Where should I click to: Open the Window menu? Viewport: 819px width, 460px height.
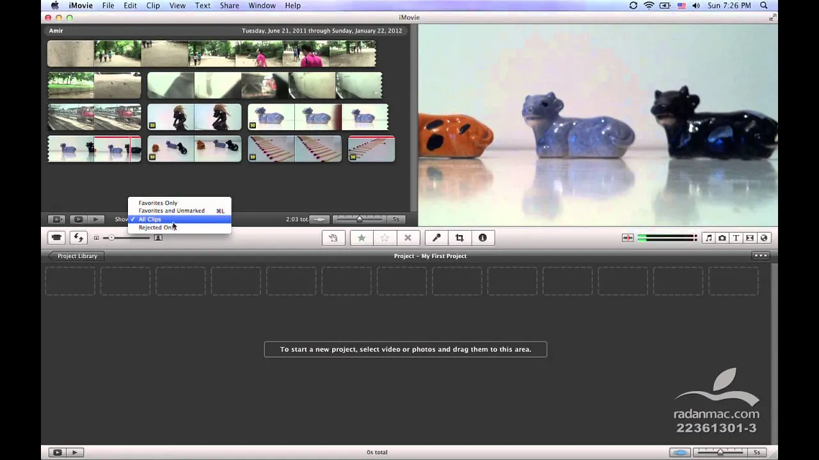point(262,6)
